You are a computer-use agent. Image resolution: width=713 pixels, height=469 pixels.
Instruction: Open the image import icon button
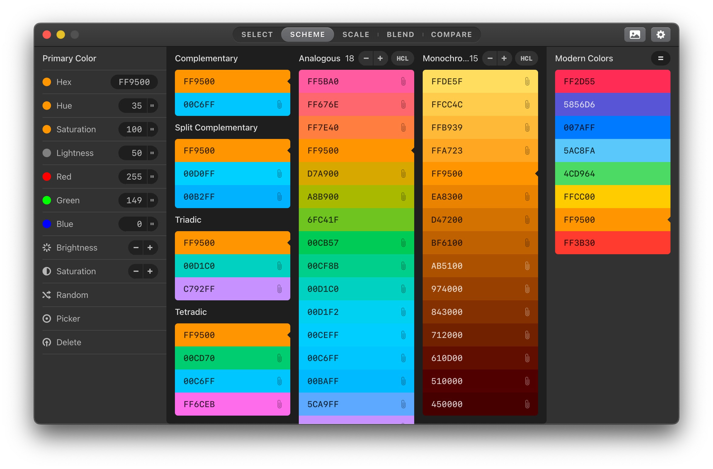tap(635, 35)
